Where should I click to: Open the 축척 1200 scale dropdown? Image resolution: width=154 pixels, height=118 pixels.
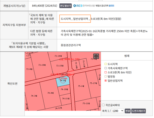click(x=118, y=111)
